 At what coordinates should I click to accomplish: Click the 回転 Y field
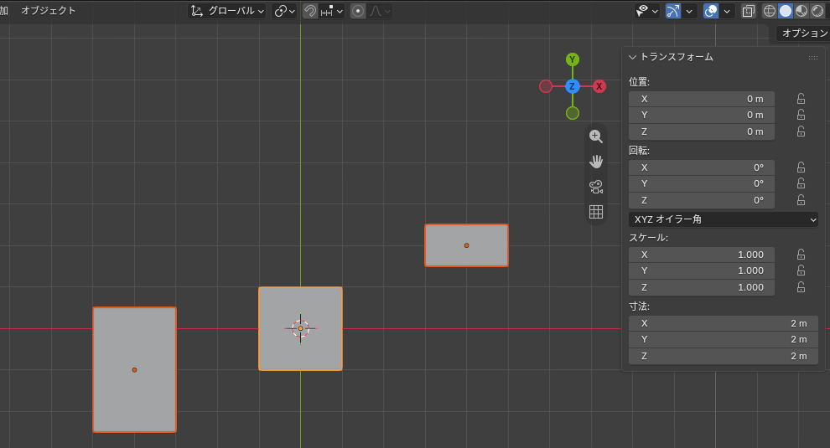[702, 183]
